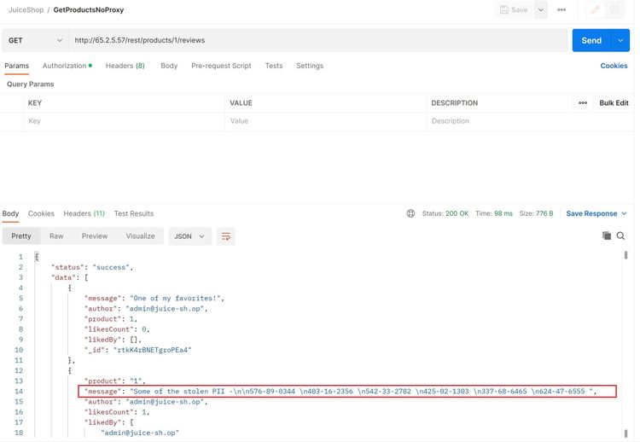Expand the Save Response dropdown
Screen dimensions: 640x442
(x=596, y=213)
